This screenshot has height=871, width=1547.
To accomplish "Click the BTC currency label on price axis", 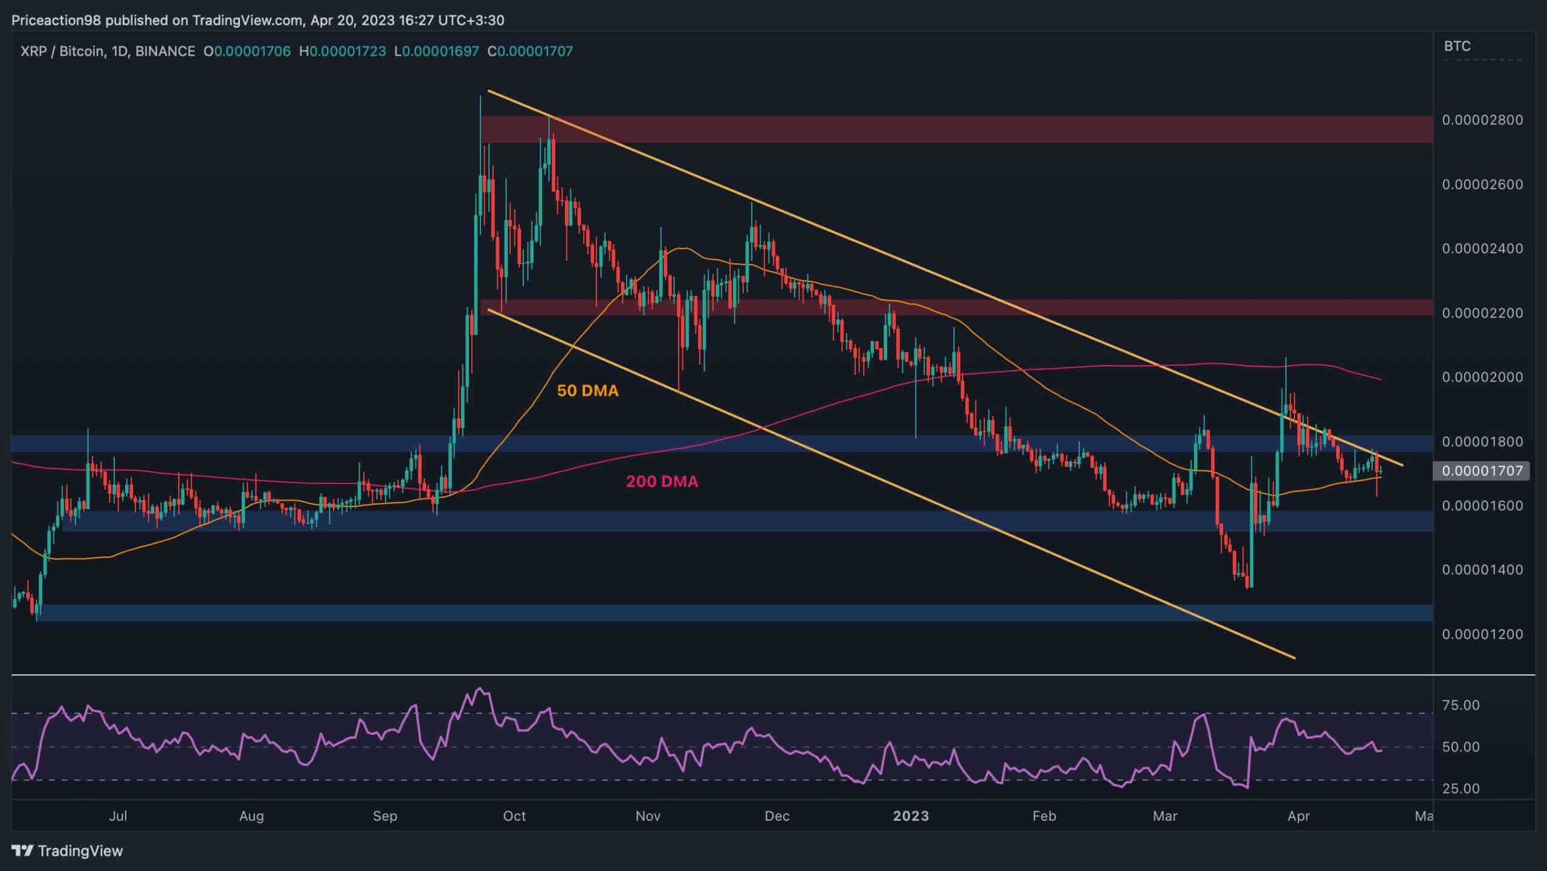I will (x=1457, y=46).
